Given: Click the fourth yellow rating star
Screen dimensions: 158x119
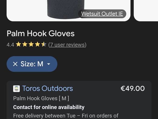Looking at the screenshot, I should pyautogui.click(x=37, y=44).
